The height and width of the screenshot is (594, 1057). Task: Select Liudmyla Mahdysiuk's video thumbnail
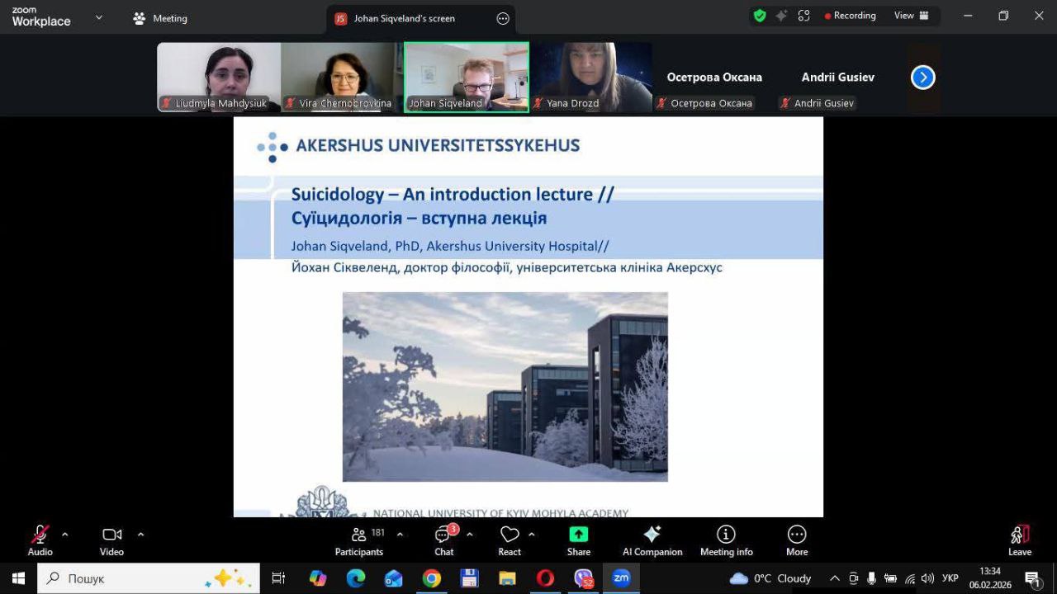pos(219,77)
